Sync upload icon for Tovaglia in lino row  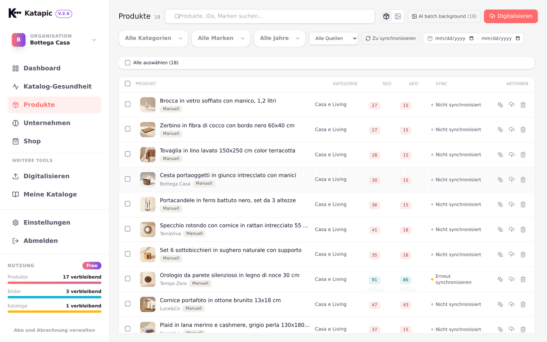pos(512,155)
